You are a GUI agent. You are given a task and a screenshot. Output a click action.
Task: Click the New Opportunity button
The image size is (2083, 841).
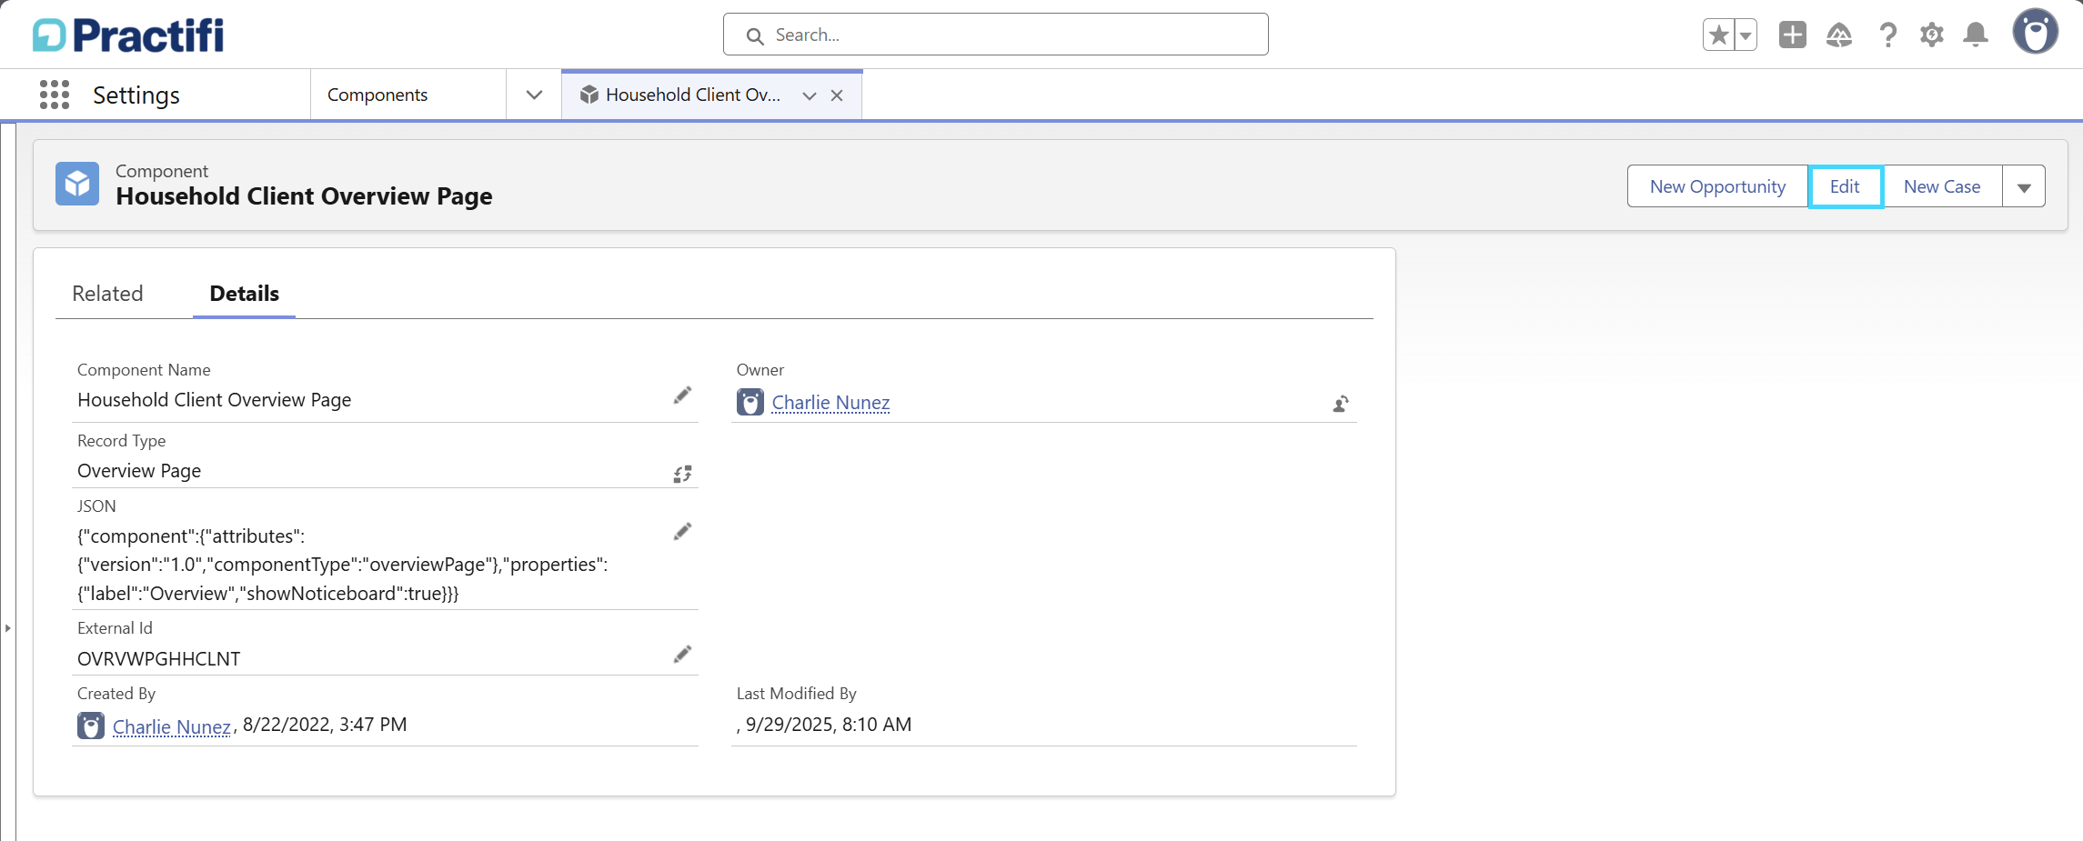point(1717,186)
